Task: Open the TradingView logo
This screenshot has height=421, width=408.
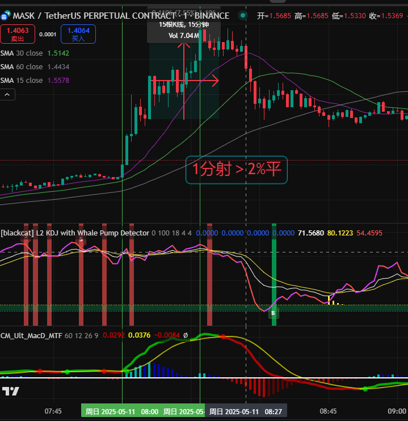Action: [x=10, y=391]
